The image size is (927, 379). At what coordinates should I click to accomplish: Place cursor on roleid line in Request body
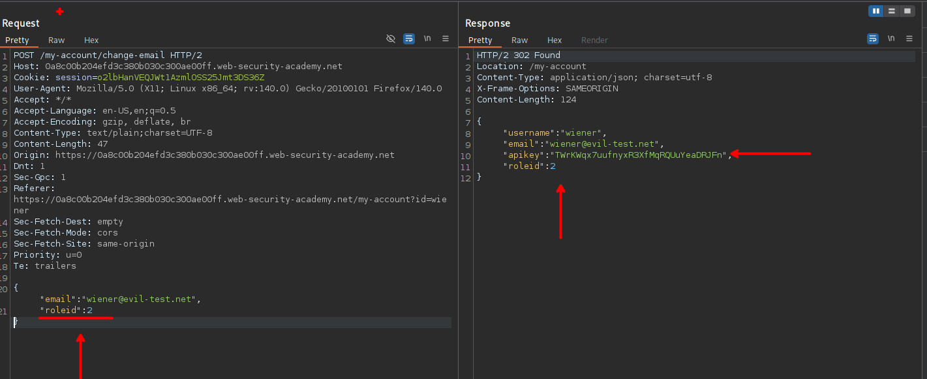[66, 311]
